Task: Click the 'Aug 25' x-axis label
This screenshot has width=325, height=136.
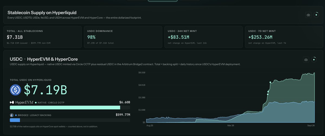Action: (x=150, y=125)
